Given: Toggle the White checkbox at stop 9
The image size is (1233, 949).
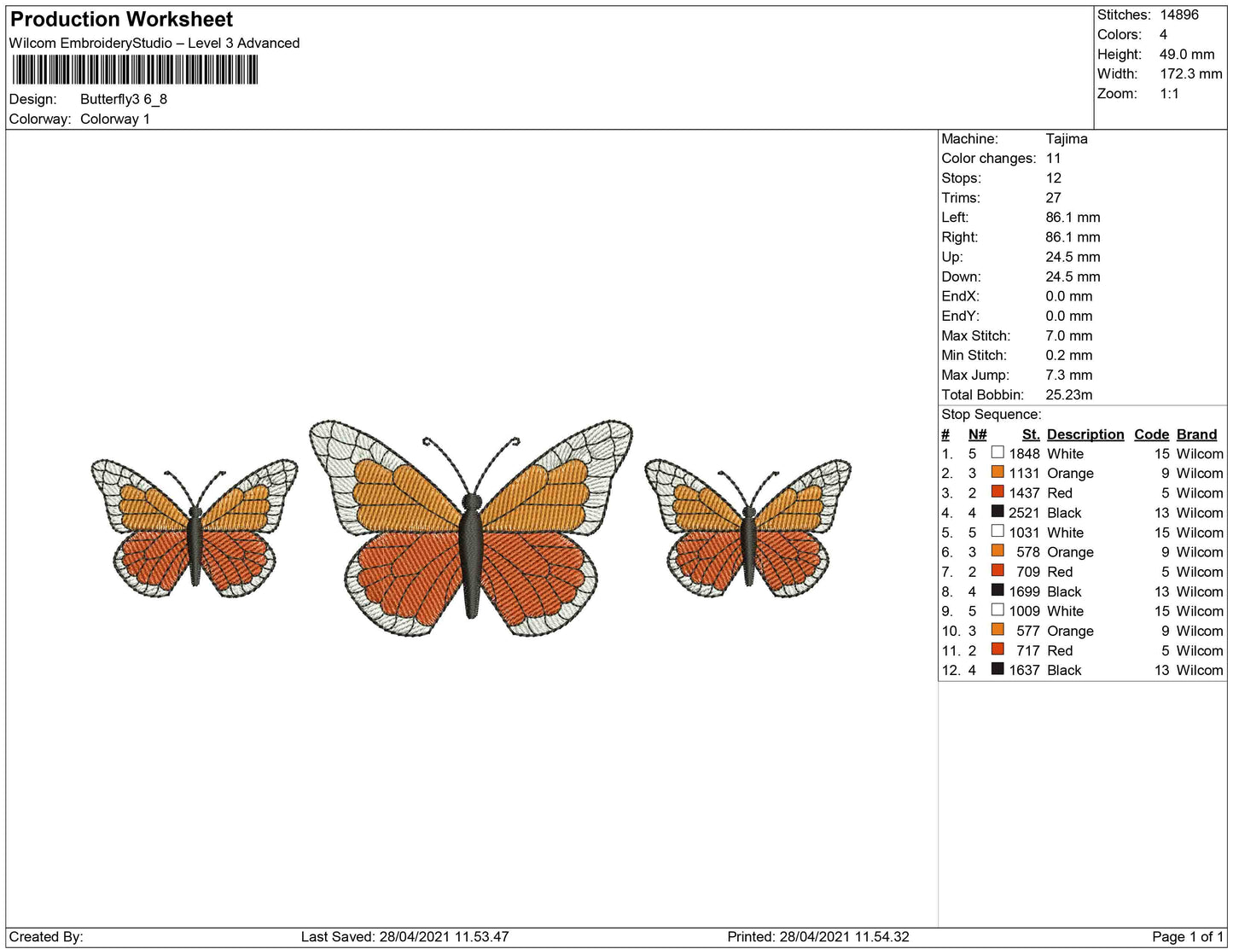Looking at the screenshot, I should point(997,611).
